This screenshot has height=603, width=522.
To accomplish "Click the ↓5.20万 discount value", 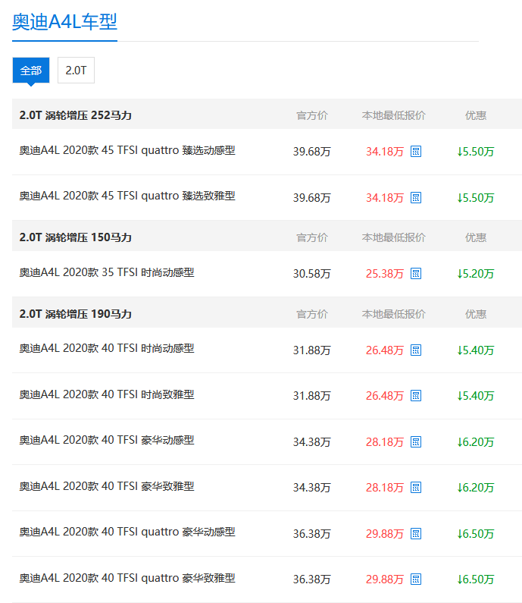I will tap(476, 274).
